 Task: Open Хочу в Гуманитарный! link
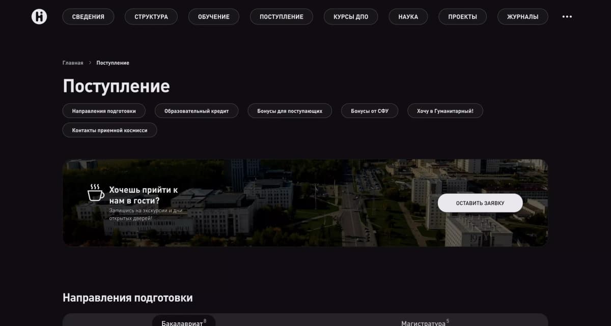[445, 110]
